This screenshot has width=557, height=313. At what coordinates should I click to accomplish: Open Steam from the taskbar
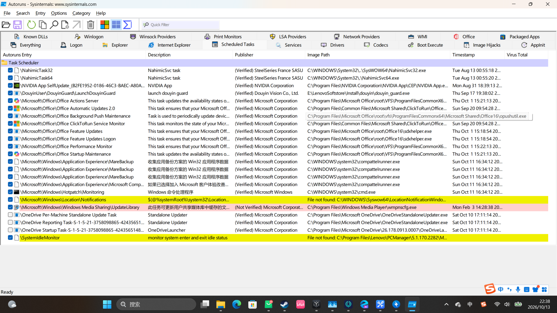click(284, 304)
